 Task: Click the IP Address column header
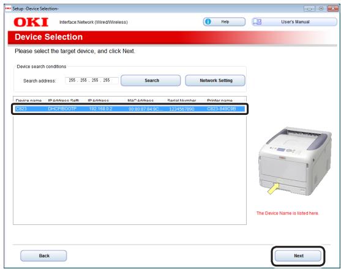point(98,100)
